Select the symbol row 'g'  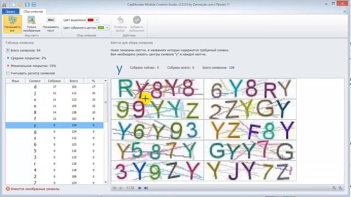(x=54, y=132)
